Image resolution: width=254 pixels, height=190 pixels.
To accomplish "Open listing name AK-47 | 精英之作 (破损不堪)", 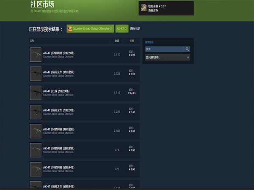I will pos(59,187).
